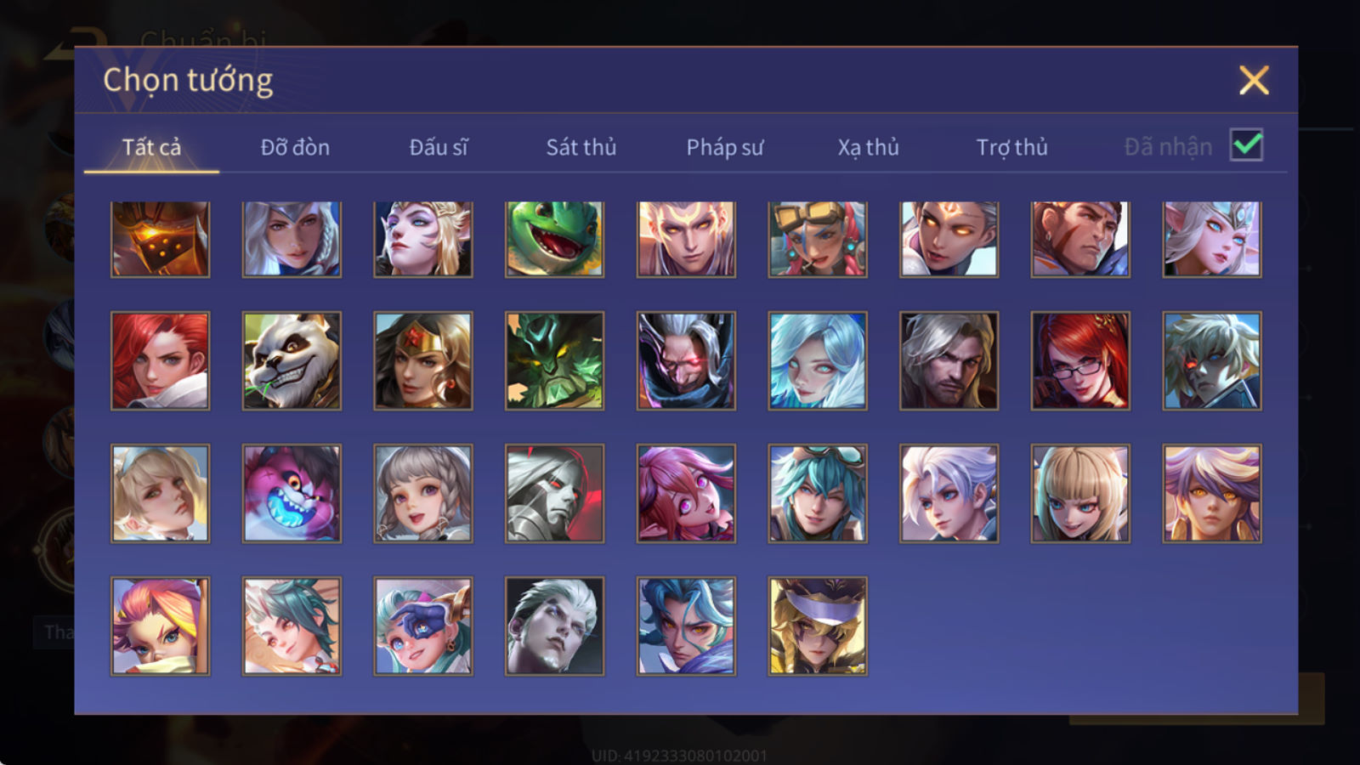Choose the panda hero portrait
Screen dimensions: 1360x765
coord(292,360)
